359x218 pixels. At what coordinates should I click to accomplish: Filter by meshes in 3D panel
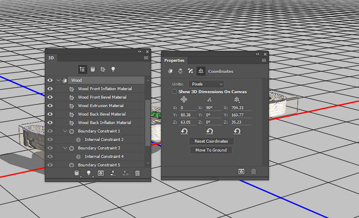(92, 69)
